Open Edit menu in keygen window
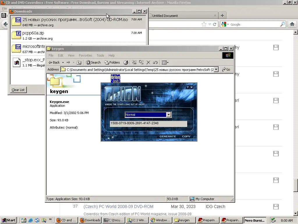This screenshot has height=224, width=298. coord(61,55)
